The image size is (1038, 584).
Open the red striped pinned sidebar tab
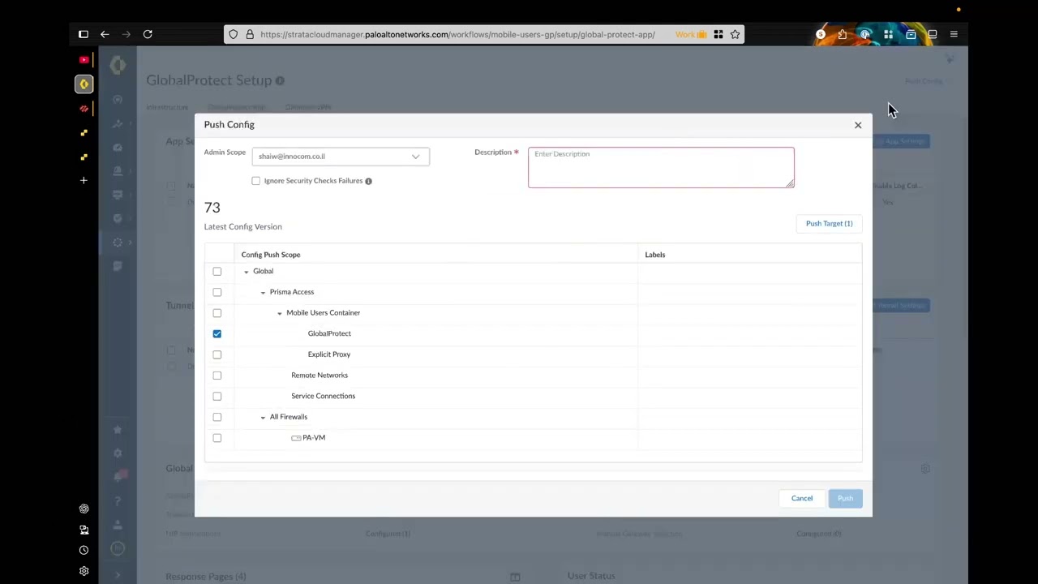[x=84, y=109]
